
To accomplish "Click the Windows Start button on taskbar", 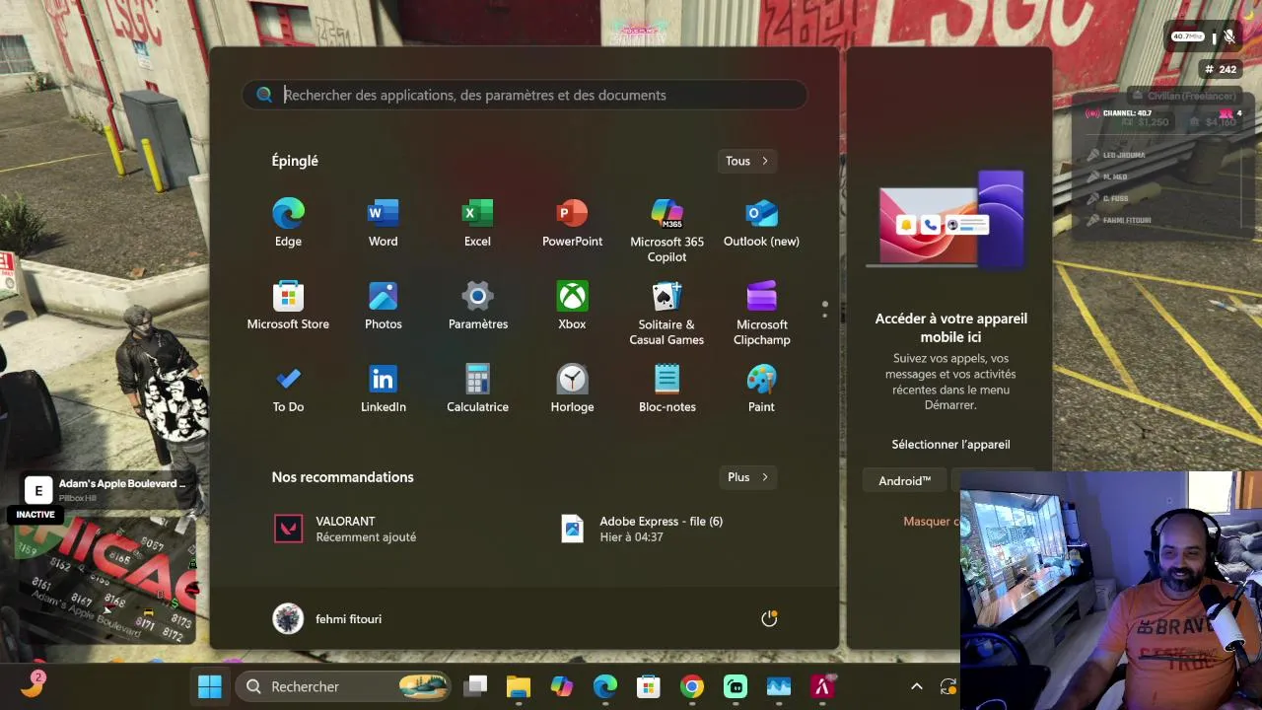I will [210, 686].
